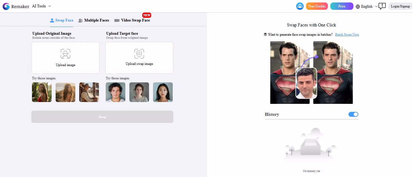Choose sample target: woman in gray top
This screenshot has height=177, width=413.
(x=139, y=92)
